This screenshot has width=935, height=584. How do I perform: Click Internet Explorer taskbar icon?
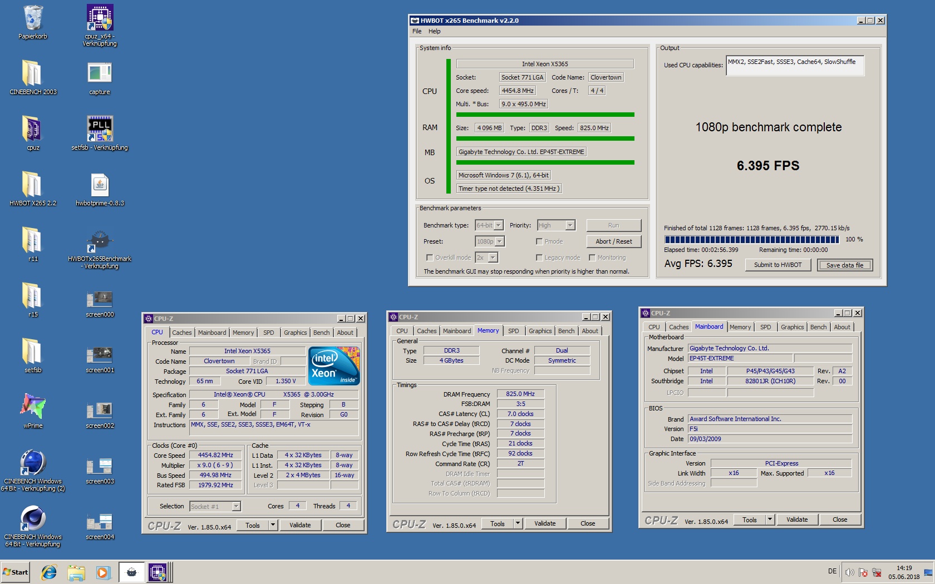(x=49, y=572)
